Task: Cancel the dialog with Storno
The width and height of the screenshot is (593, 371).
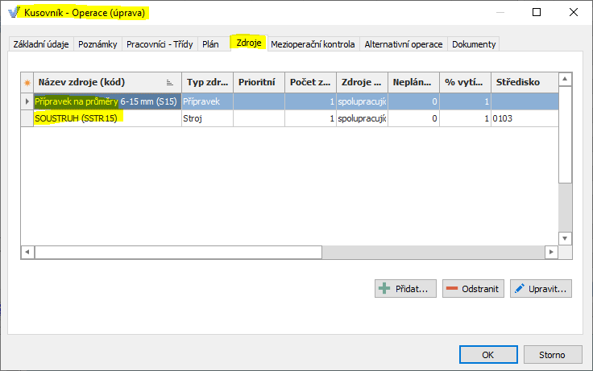Action: (553, 354)
